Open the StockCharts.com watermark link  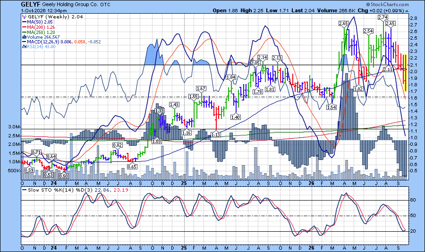[x=390, y=4]
